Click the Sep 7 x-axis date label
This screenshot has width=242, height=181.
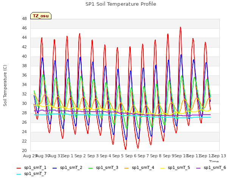pyautogui.click(x=143, y=156)
